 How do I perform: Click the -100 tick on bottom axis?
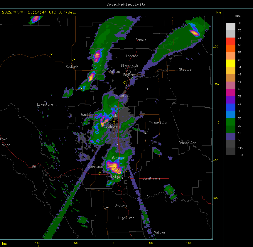pos(37,243)
